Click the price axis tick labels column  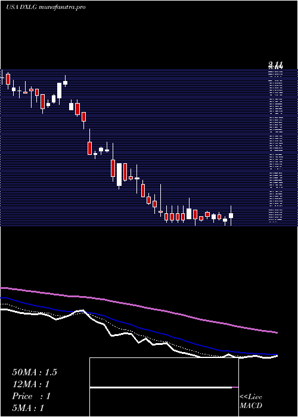[x=275, y=147]
